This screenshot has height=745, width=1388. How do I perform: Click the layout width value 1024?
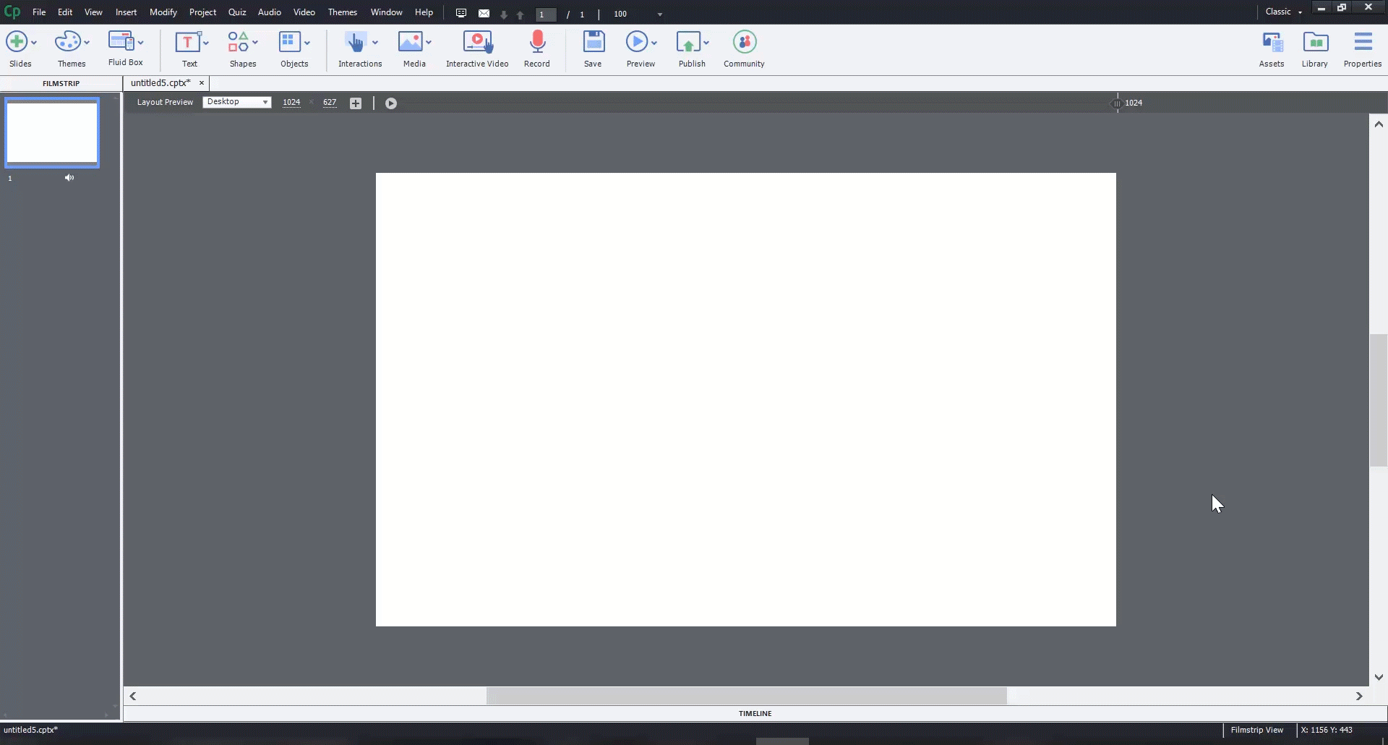[291, 103]
